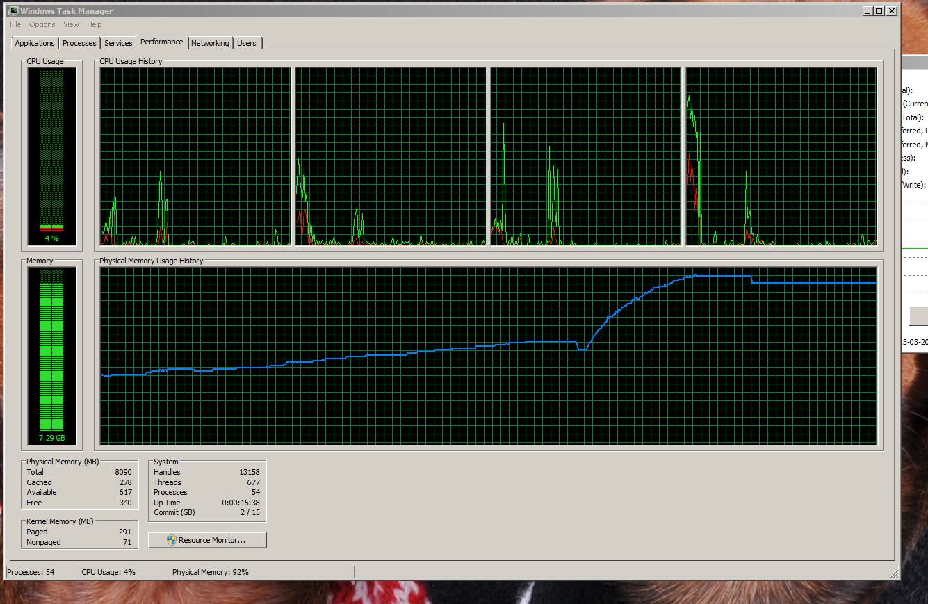The image size is (928, 604).
Task: Click the Windows Task Manager title text
Action: (x=67, y=11)
